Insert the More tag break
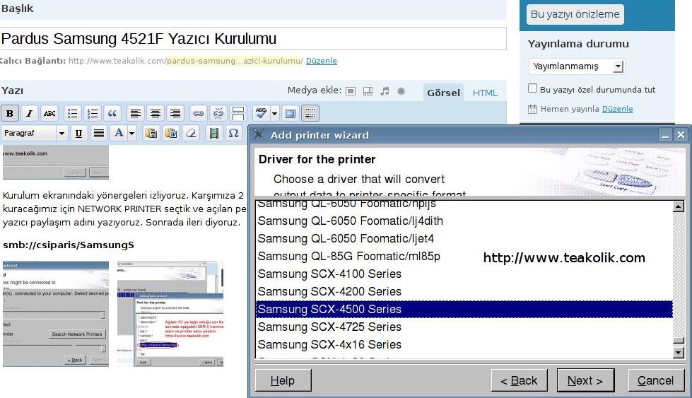The width and height of the screenshot is (692, 398). [x=238, y=113]
